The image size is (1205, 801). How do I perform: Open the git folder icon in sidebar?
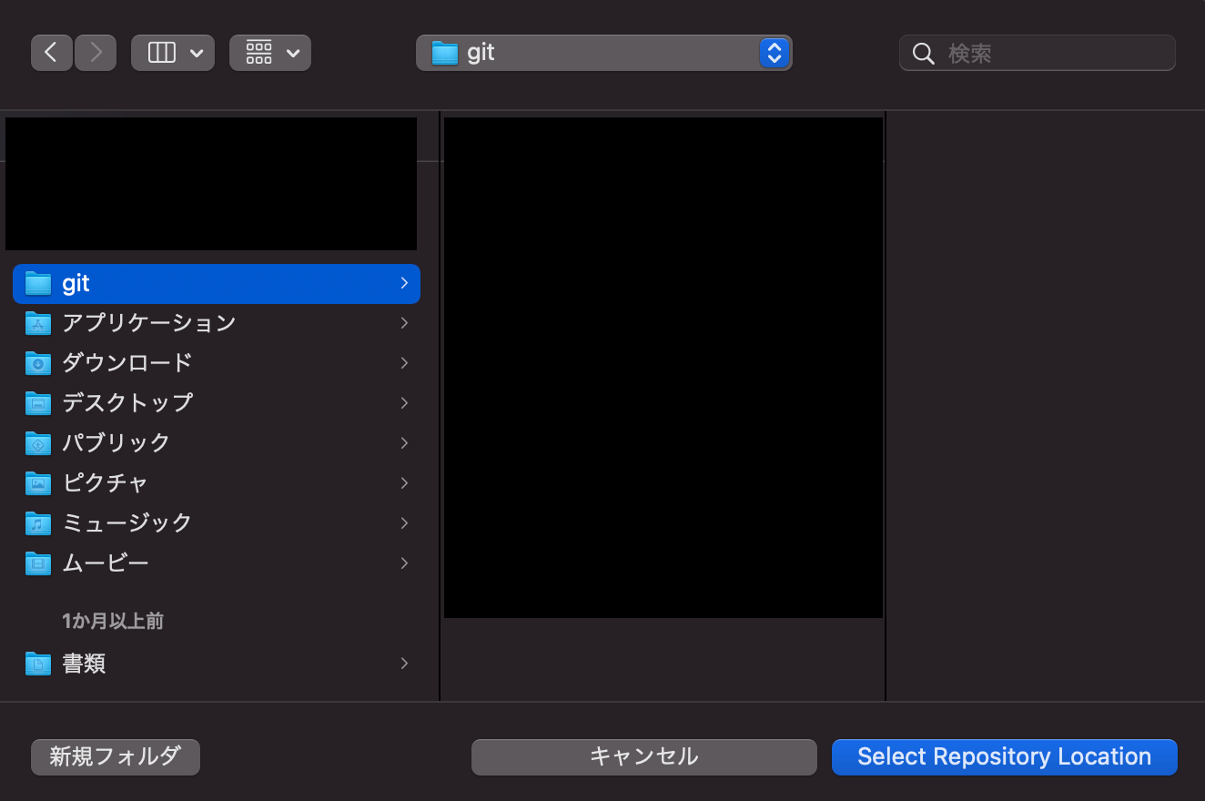[x=37, y=283]
